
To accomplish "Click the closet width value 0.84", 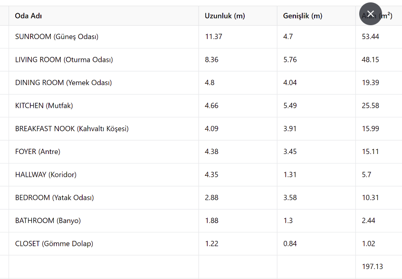I will (x=290, y=244).
